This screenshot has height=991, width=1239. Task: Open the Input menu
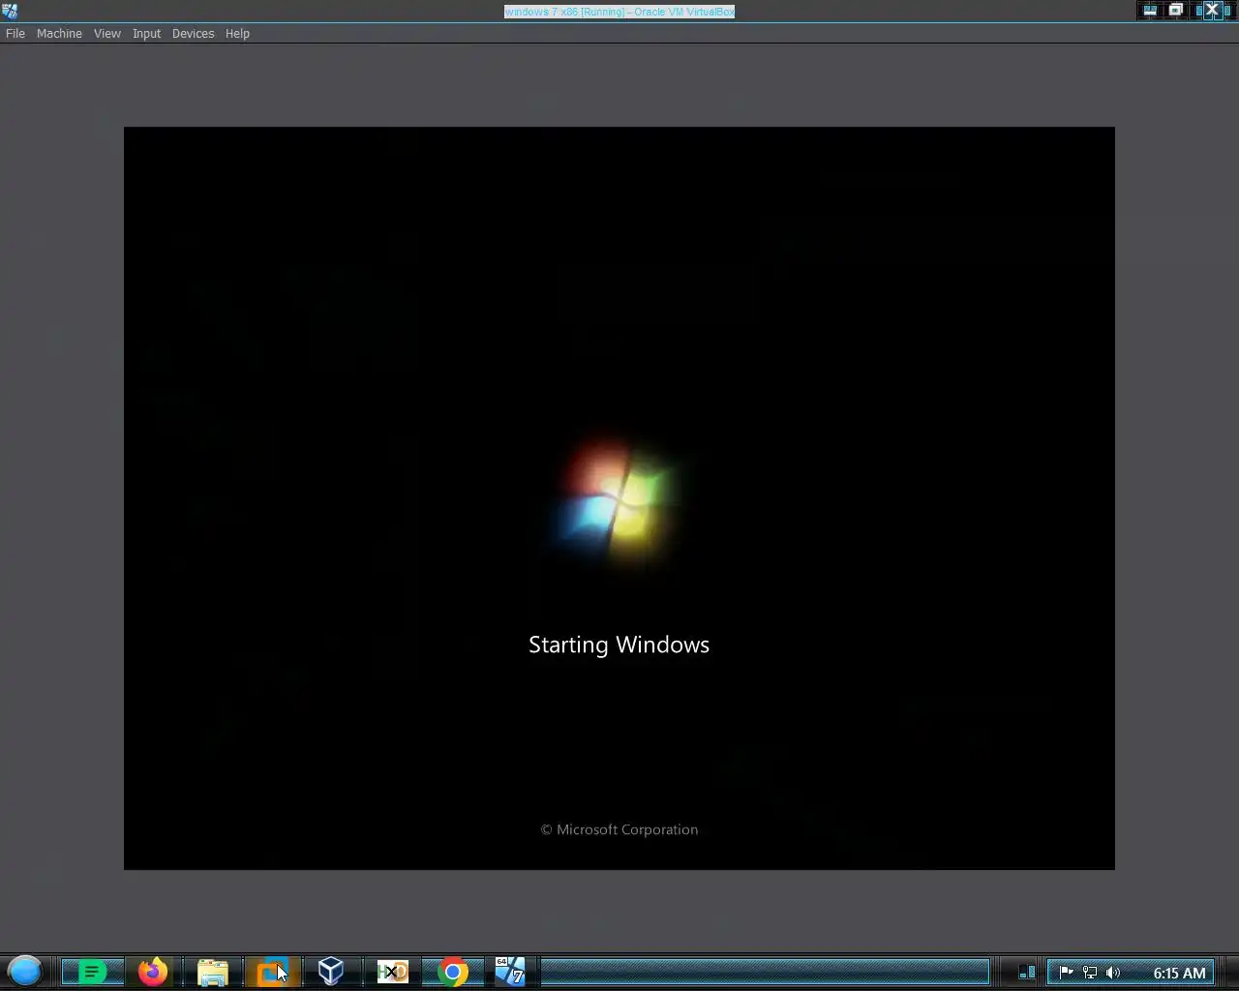pyautogui.click(x=146, y=33)
